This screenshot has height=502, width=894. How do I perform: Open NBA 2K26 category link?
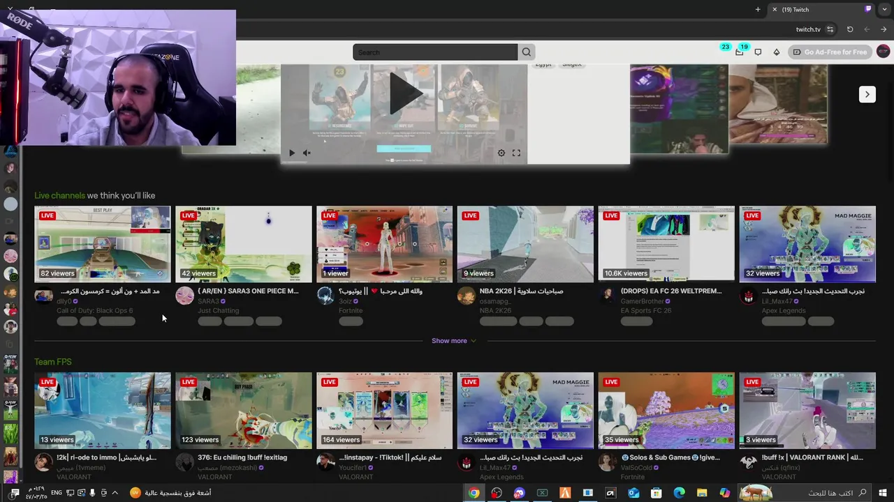[x=495, y=311]
